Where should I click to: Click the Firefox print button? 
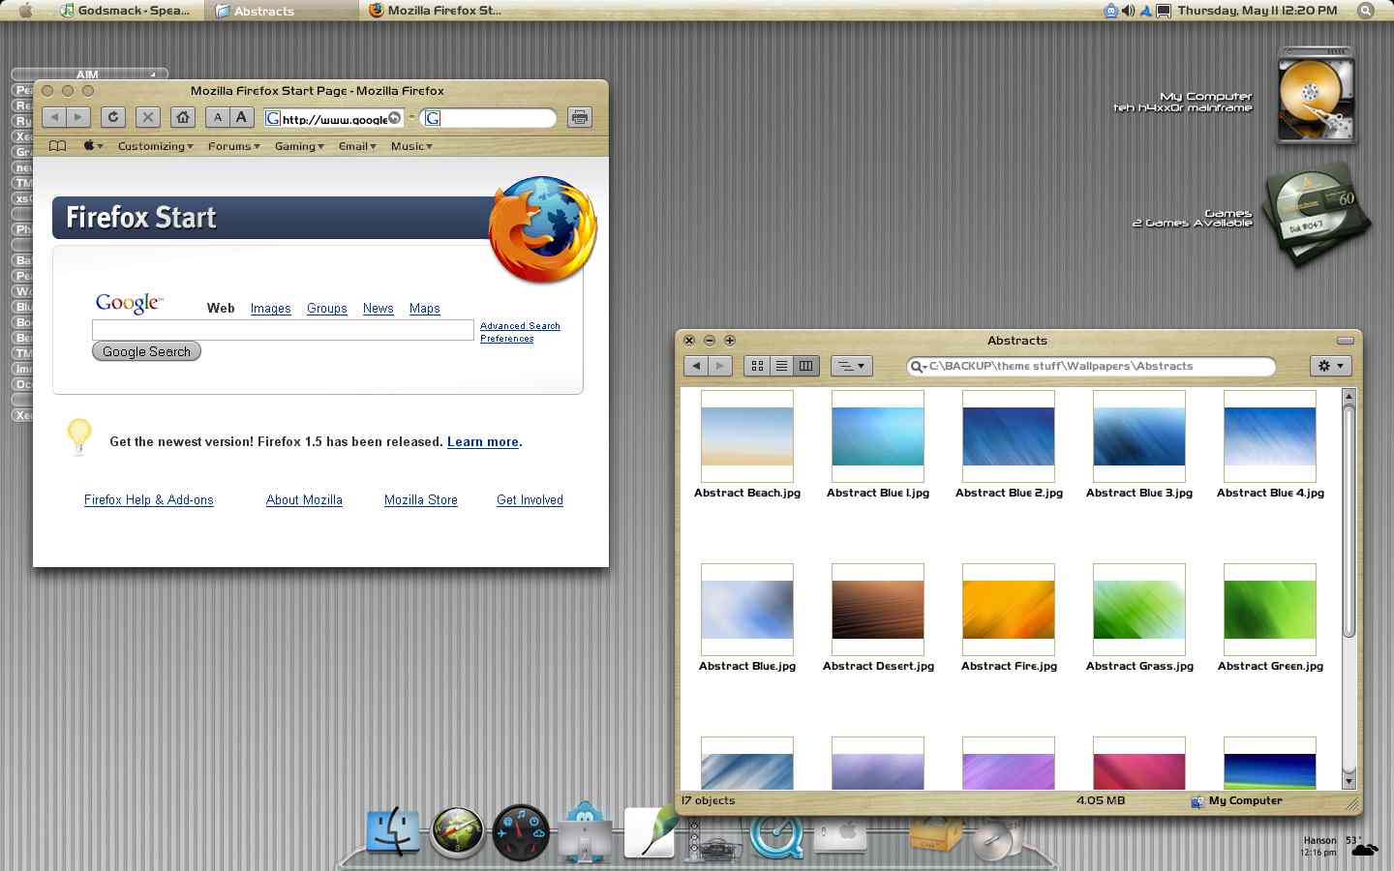pyautogui.click(x=579, y=117)
